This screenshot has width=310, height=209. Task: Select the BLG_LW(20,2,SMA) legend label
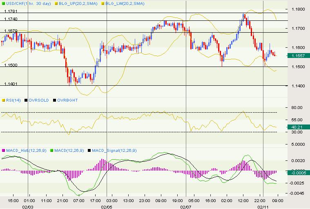click(x=125, y=4)
